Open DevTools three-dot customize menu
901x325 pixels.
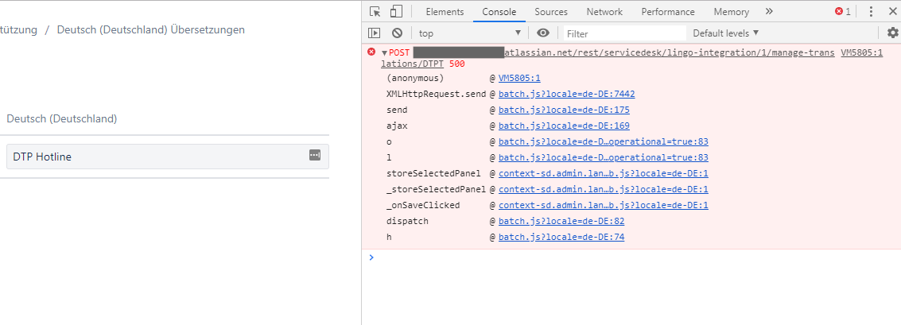[x=871, y=11]
